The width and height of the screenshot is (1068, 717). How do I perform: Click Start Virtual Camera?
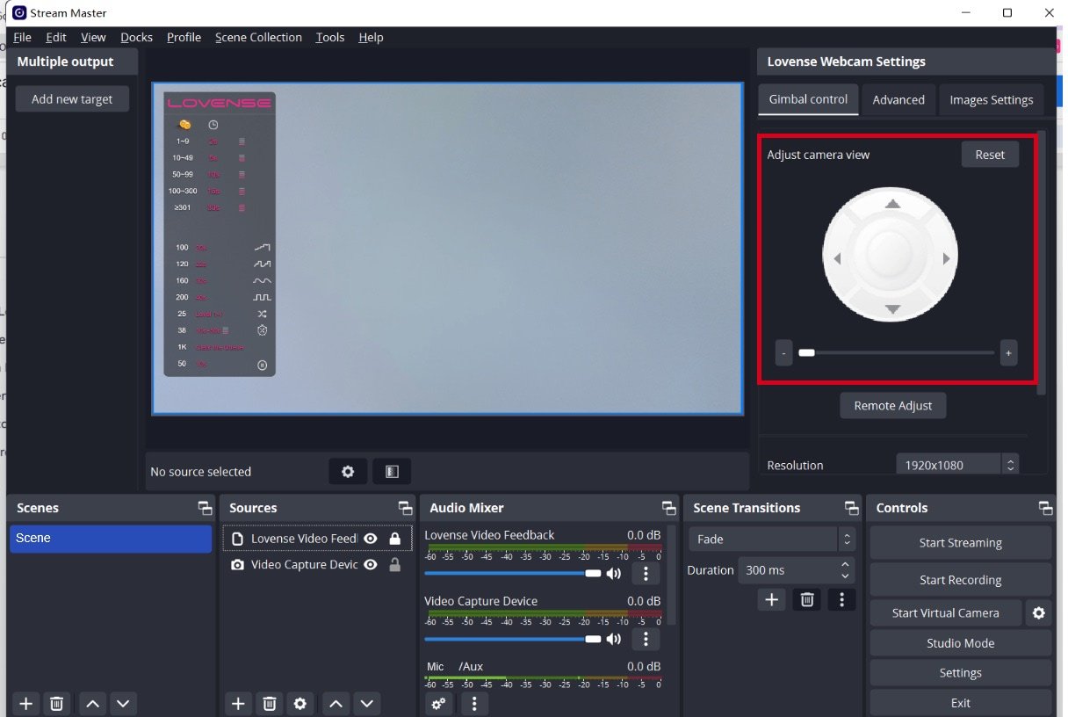(x=946, y=613)
